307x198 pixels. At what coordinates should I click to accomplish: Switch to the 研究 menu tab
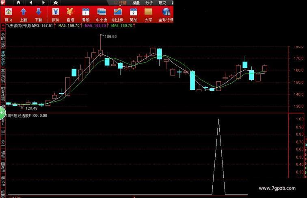click(x=162, y=3)
